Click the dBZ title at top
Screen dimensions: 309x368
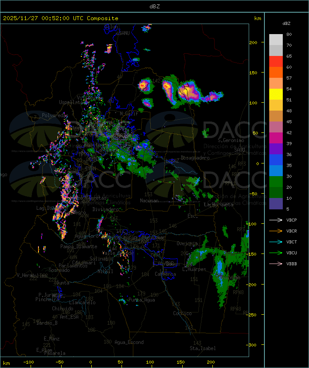(155, 7)
